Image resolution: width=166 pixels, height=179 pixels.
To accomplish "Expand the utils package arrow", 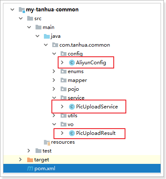I will coord(54,116).
